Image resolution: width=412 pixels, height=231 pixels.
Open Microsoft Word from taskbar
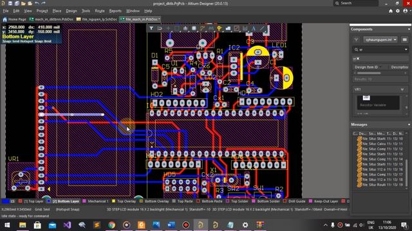(171, 225)
